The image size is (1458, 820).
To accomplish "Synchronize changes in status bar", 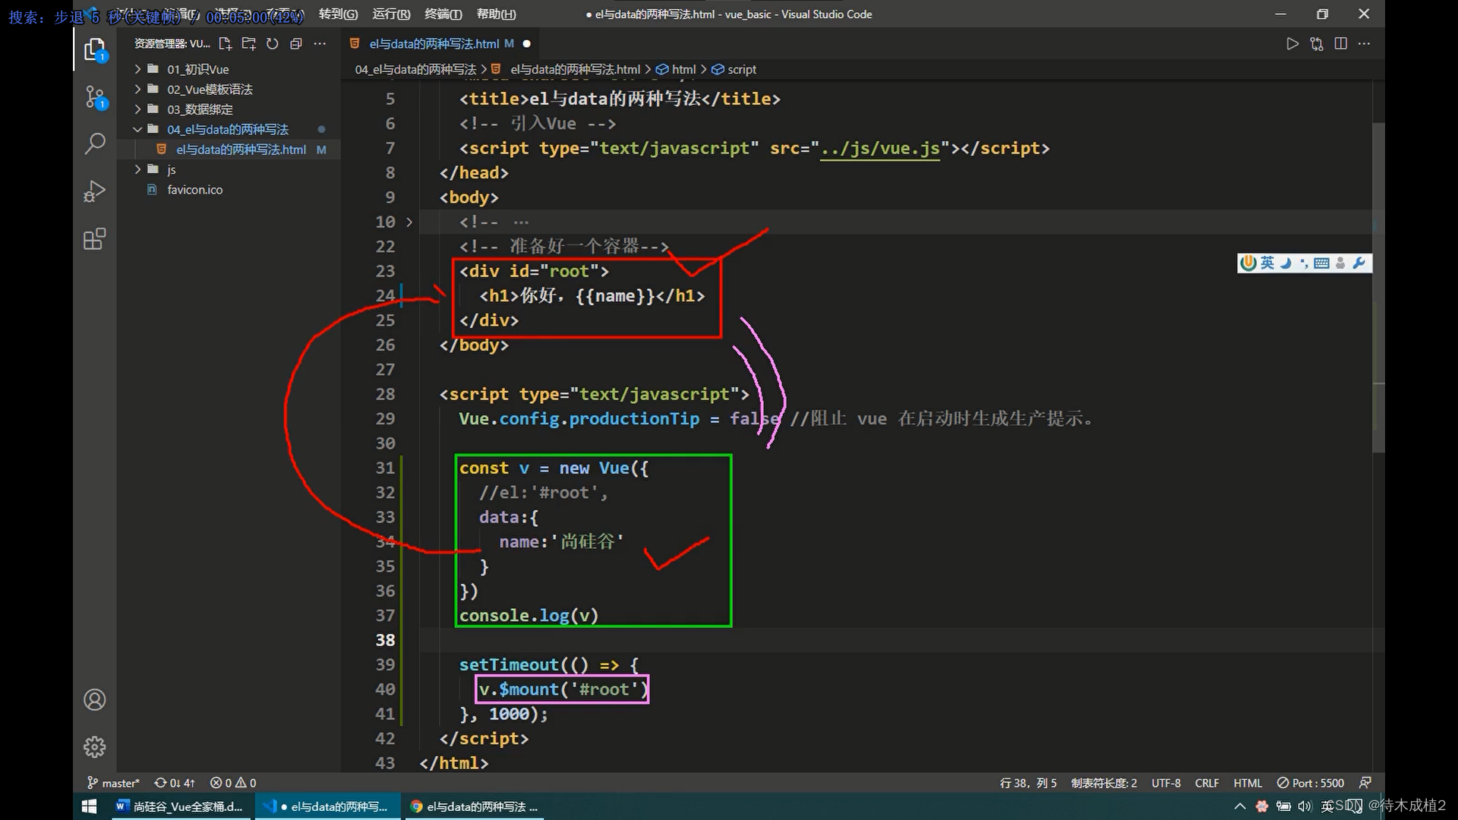I will [175, 783].
